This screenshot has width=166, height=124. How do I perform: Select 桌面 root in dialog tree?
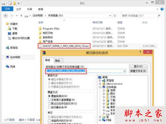click(103, 77)
